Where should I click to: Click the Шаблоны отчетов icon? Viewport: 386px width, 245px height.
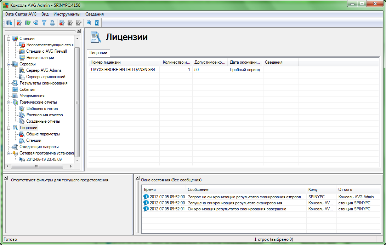(22, 109)
